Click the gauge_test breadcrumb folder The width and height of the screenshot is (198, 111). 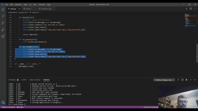point(23,12)
